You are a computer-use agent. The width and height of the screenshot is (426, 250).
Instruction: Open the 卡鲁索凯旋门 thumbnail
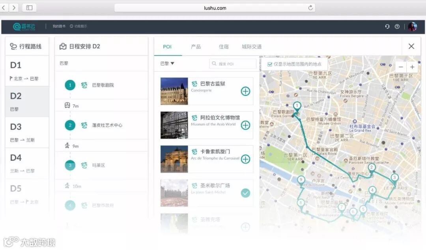174,159
